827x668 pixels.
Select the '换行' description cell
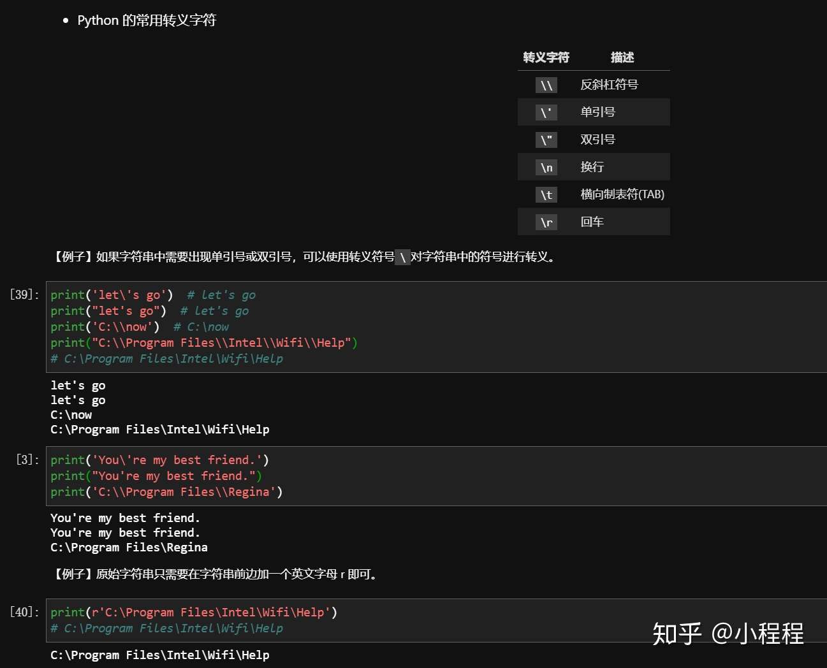point(592,167)
